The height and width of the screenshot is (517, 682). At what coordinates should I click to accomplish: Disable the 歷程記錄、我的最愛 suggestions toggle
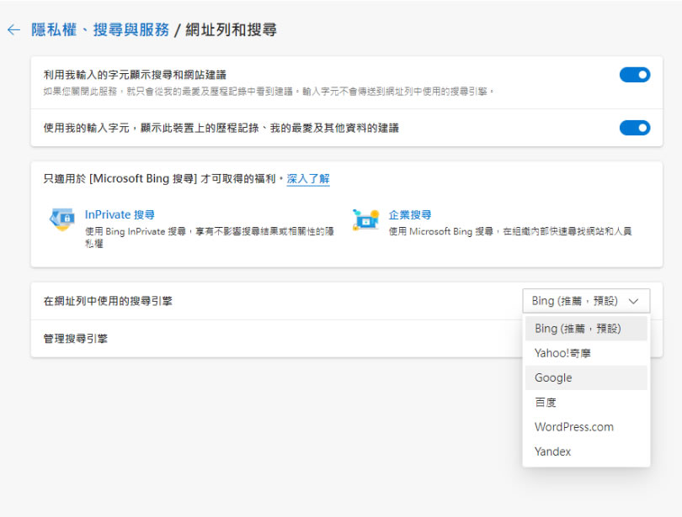point(635,128)
